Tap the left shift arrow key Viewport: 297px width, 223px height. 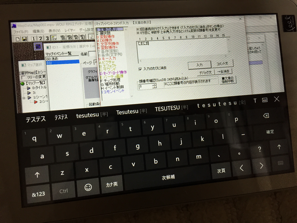pos(37,175)
